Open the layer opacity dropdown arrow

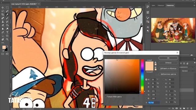194,67
